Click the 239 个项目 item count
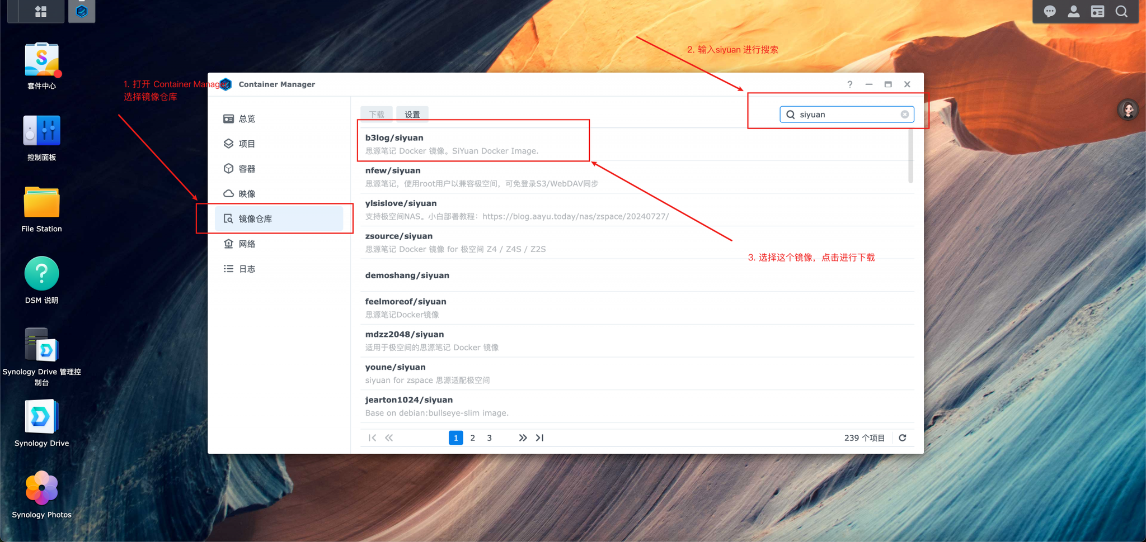1146x542 pixels. coord(865,438)
